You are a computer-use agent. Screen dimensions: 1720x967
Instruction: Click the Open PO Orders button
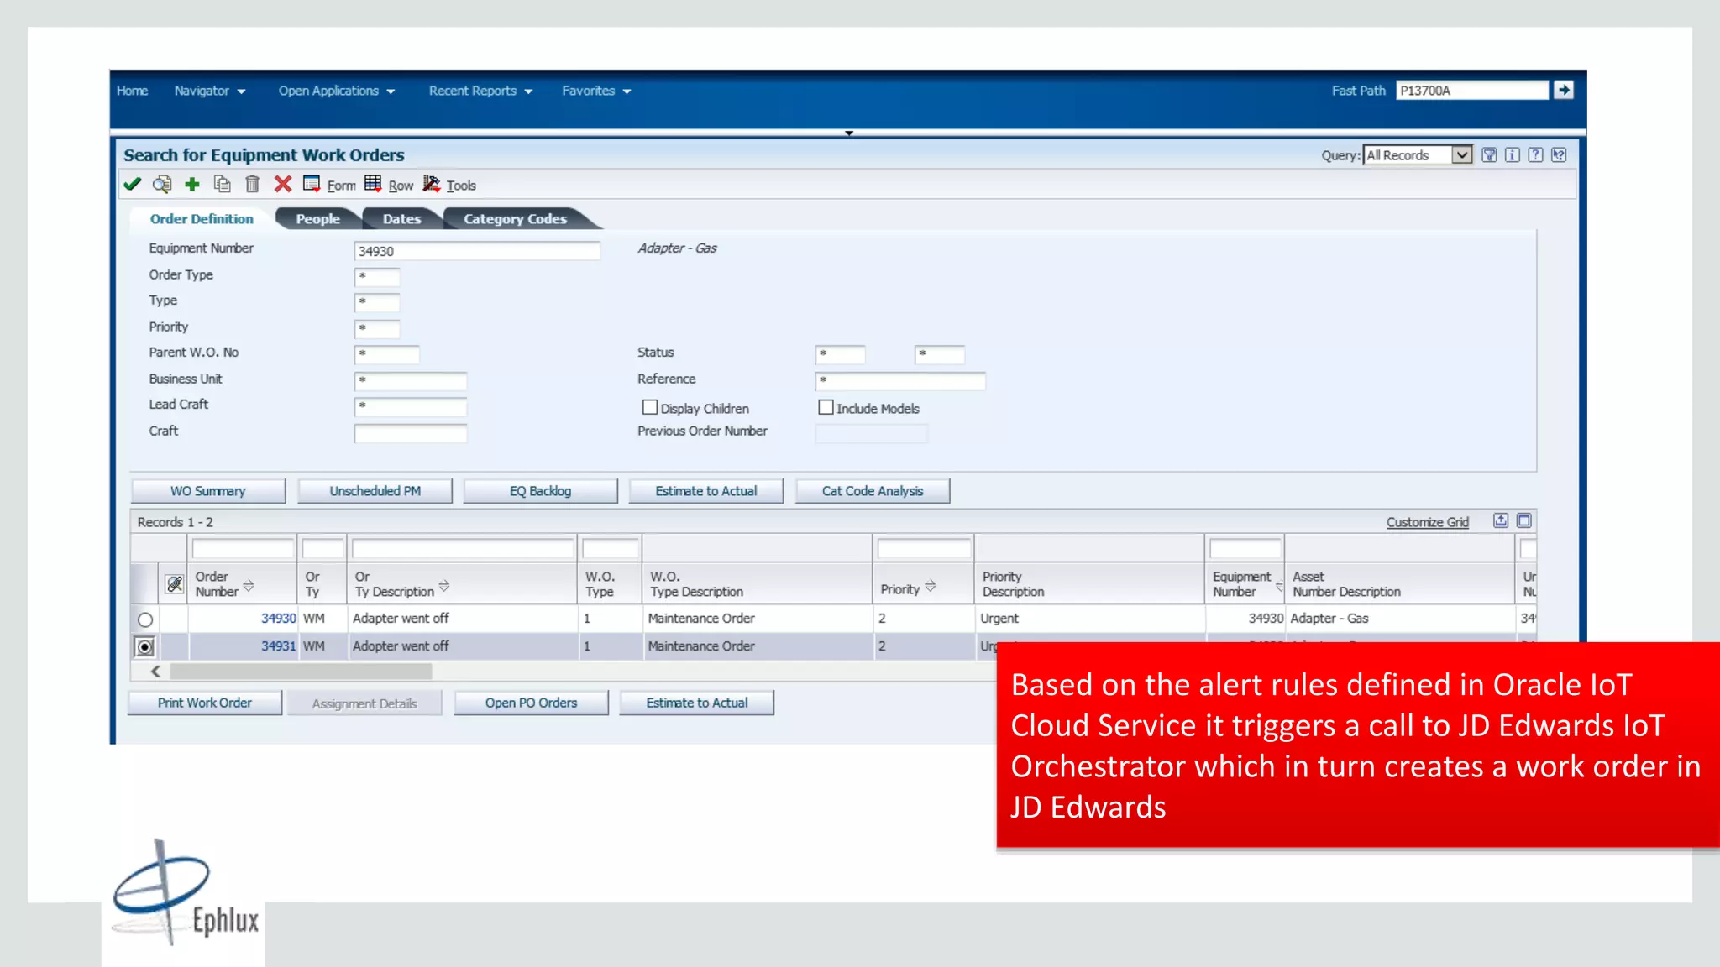[x=531, y=703]
